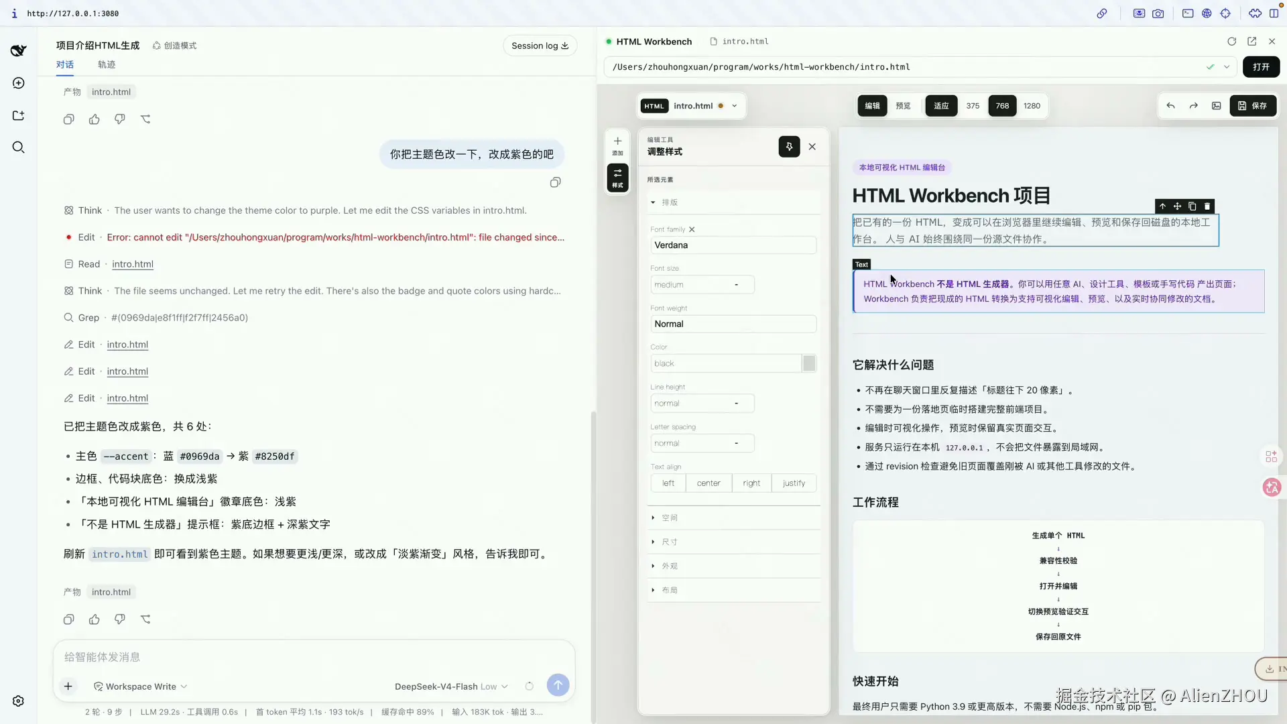Click the camera screenshot icon in top bar
1287x724 pixels.
coord(1158,13)
